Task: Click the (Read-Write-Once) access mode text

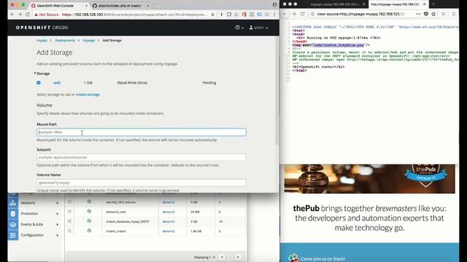Action: 132,82
